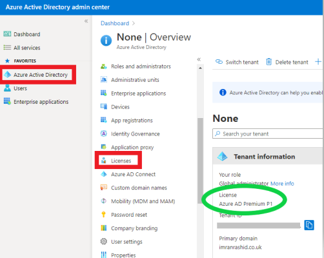324x258 pixels.
Task: Open Properties menu entry
Action: pos(123,255)
